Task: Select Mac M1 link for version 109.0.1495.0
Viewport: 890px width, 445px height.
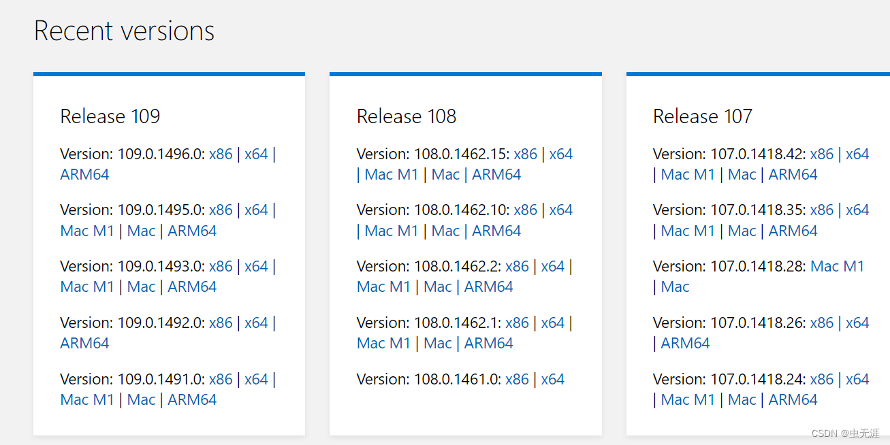Action: click(87, 231)
